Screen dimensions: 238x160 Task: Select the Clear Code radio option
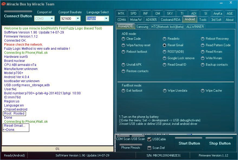point(123,39)
